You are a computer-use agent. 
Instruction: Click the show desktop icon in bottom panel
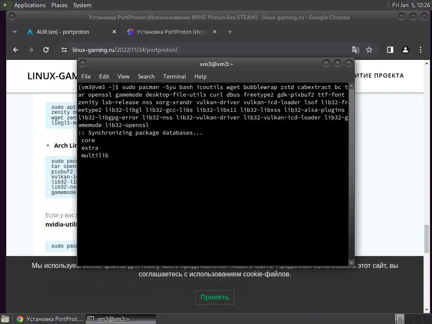[5, 319]
